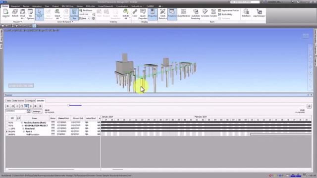Viewport: 317px width, 178px height.
Task: Open App Manager
Action: point(259,13)
